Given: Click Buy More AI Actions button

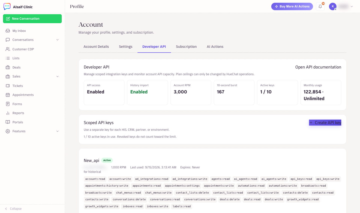Looking at the screenshot, I should point(292,6).
